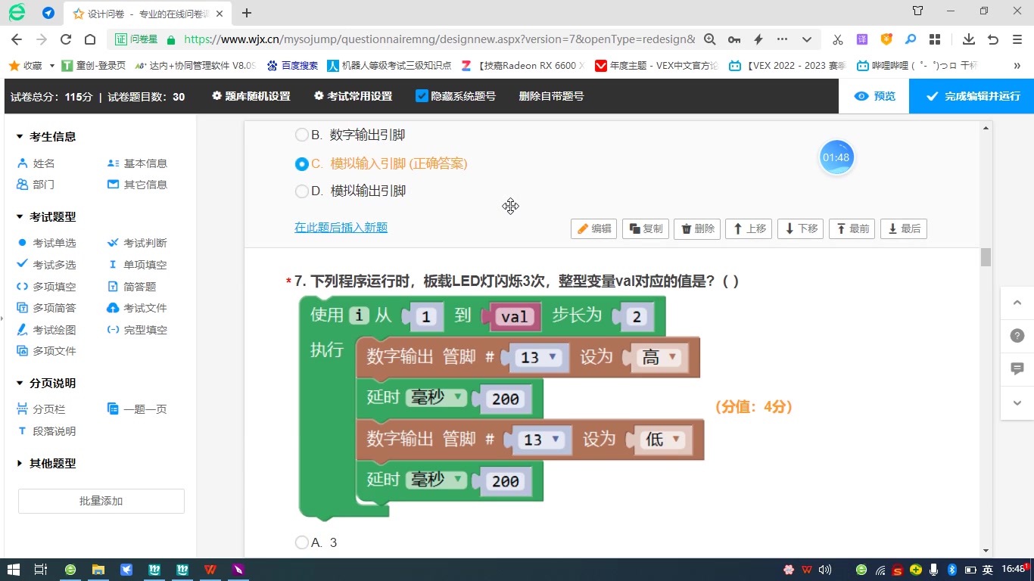Add a 考试文件 upload question type
This screenshot has height=581, width=1034.
137,308
